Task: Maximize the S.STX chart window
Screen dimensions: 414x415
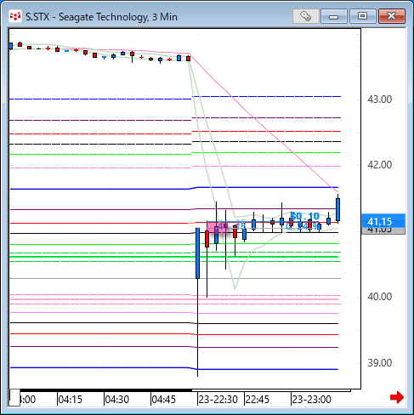Action: (362, 16)
